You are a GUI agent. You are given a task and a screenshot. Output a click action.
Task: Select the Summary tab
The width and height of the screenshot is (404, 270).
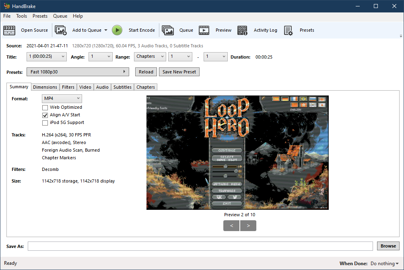19,87
